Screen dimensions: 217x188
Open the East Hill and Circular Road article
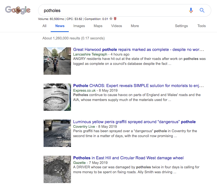coord(128,158)
